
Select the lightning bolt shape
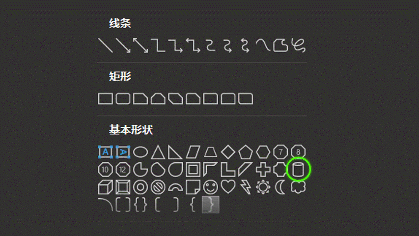point(246,187)
